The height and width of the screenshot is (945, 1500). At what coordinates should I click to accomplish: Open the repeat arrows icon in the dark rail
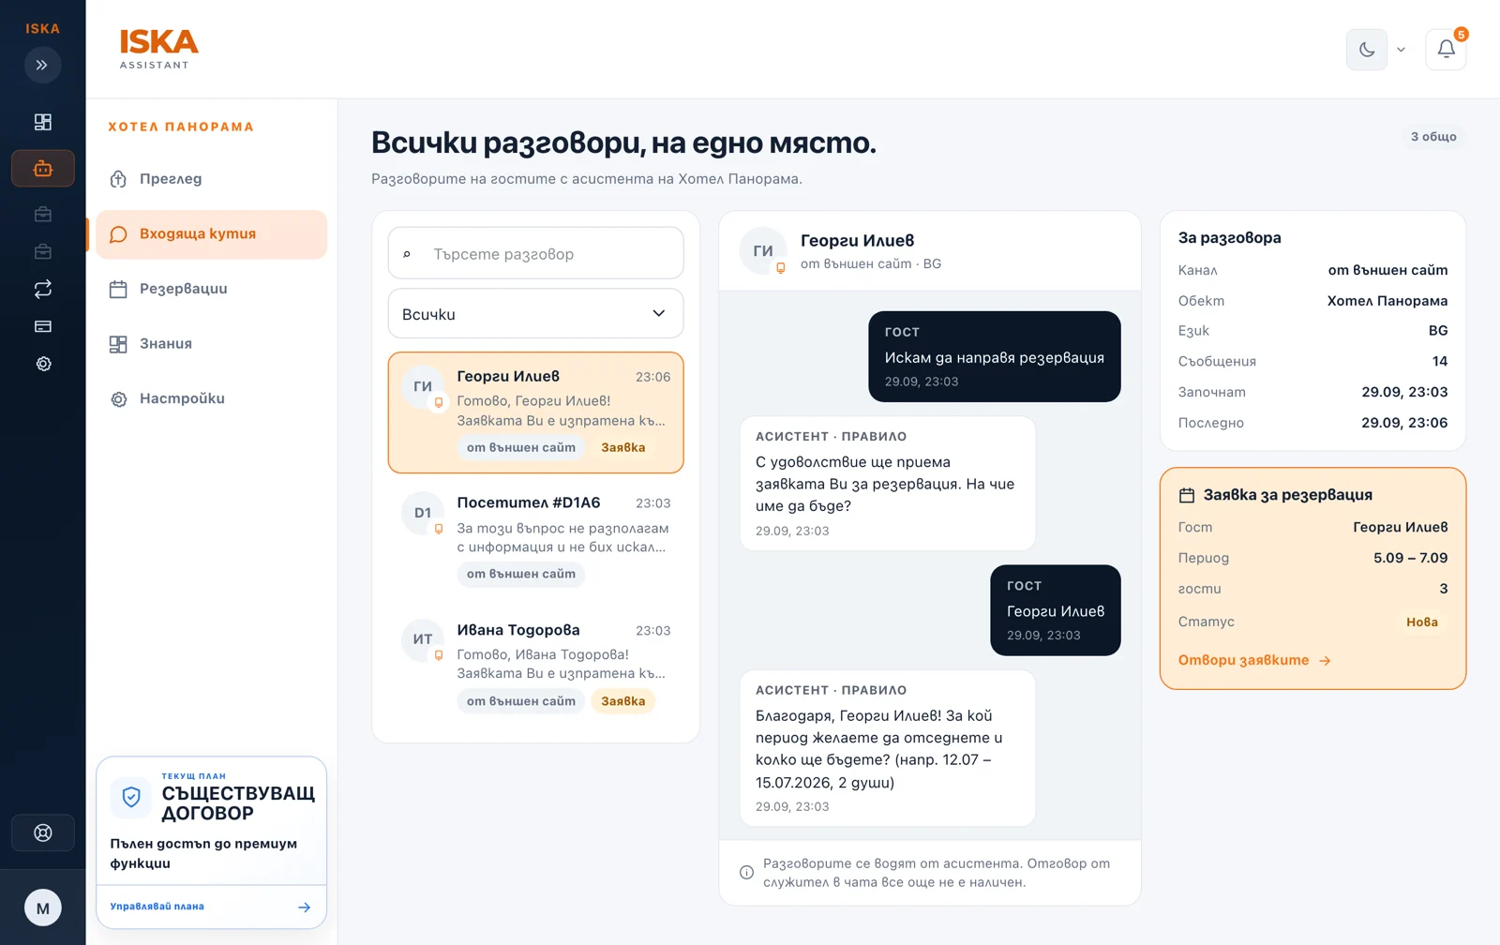[x=42, y=289]
